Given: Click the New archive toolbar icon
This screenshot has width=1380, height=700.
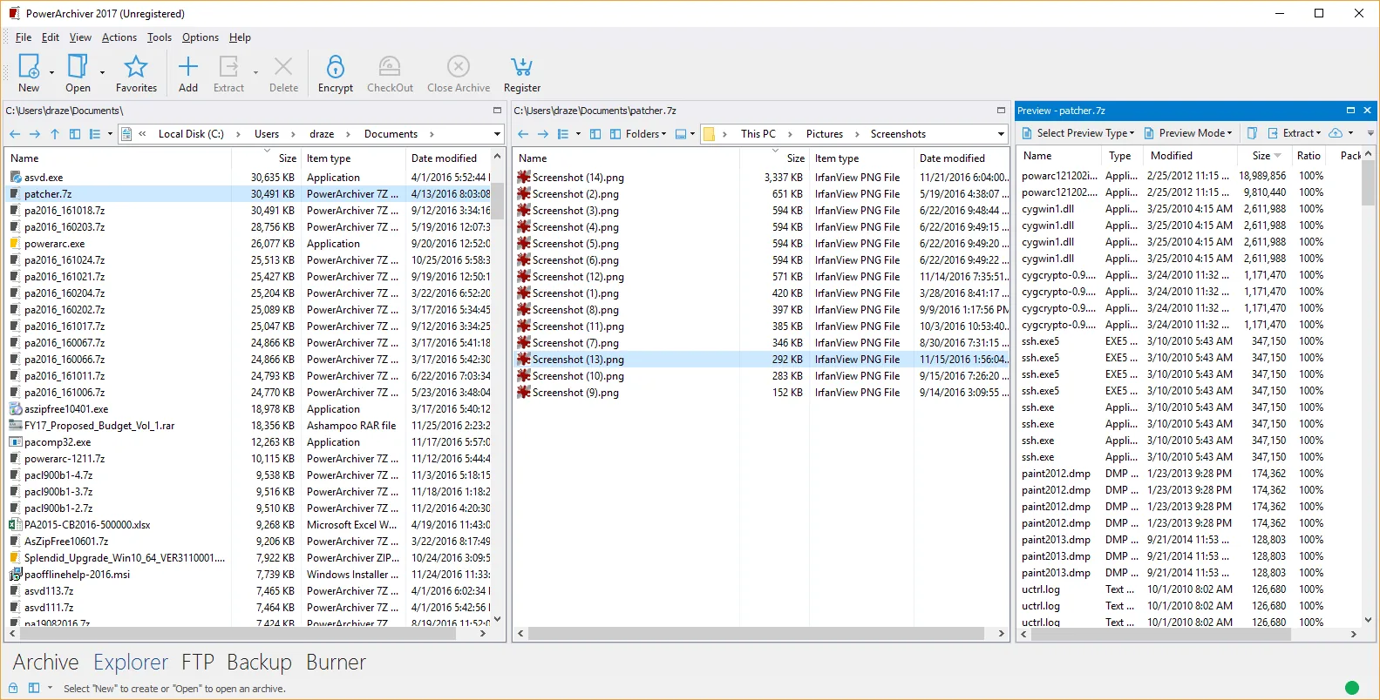Looking at the screenshot, I should point(29,67).
